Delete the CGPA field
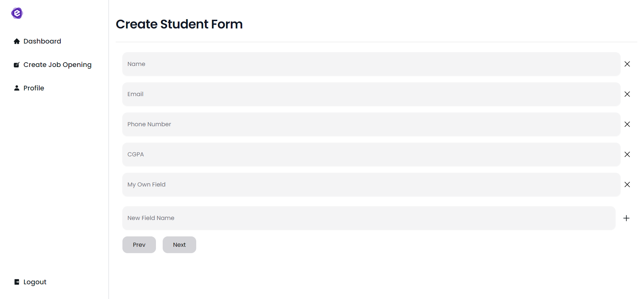The height and width of the screenshot is (299, 644). (627, 154)
